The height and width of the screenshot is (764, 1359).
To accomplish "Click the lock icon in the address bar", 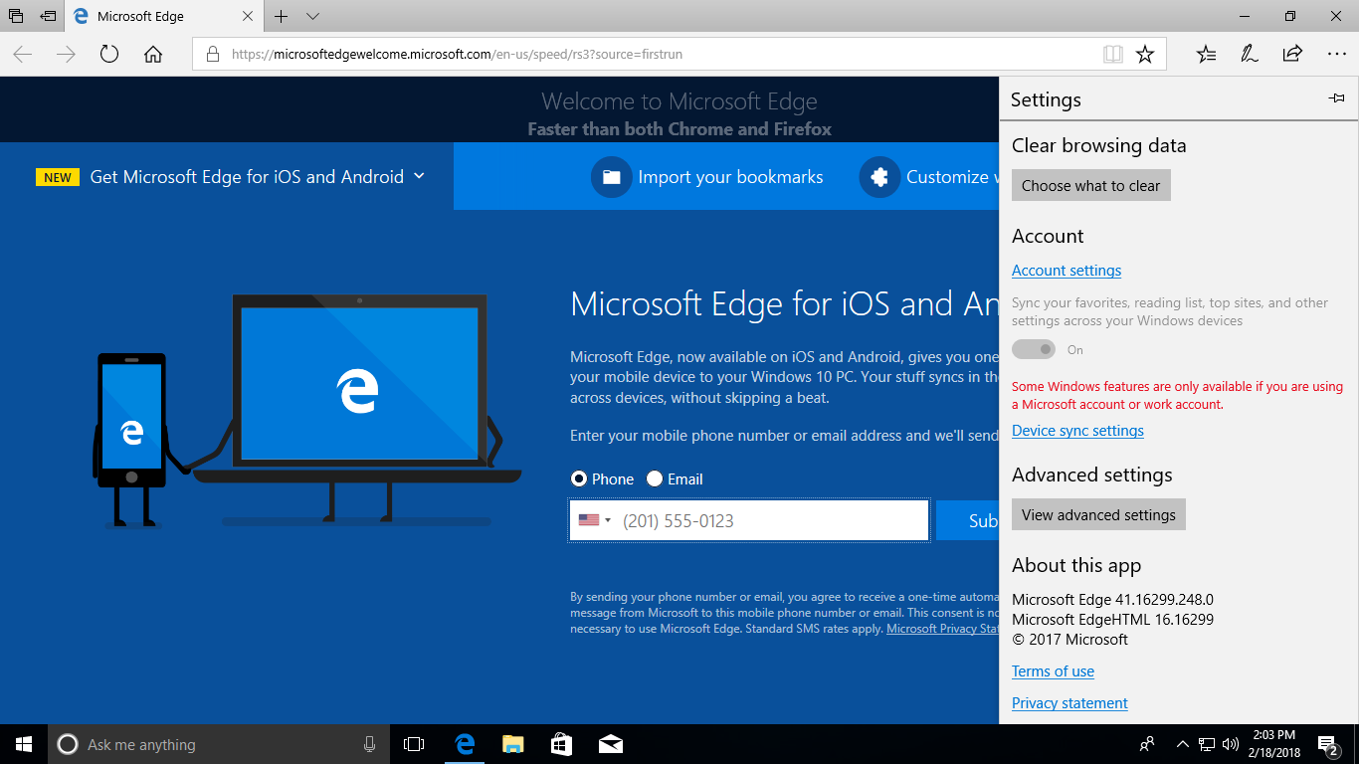I will click(x=212, y=55).
